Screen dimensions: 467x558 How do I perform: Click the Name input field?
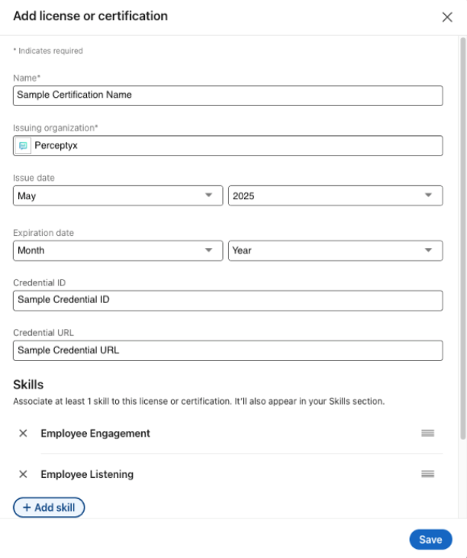click(228, 95)
